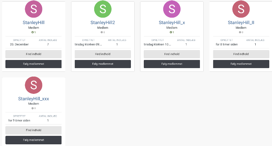Find content for StanleyHill
This screenshot has height=146, width=272.
coord(33,54)
